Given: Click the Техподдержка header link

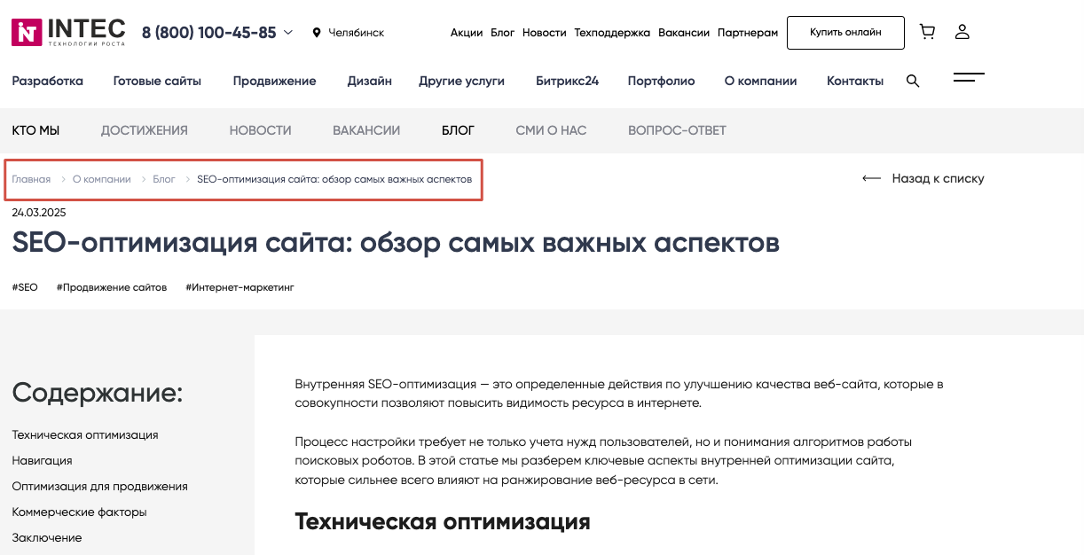Looking at the screenshot, I should click(611, 32).
